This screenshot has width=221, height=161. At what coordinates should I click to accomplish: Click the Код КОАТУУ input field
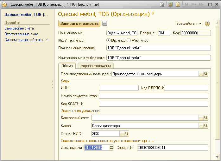pyautogui.click(x=154, y=104)
